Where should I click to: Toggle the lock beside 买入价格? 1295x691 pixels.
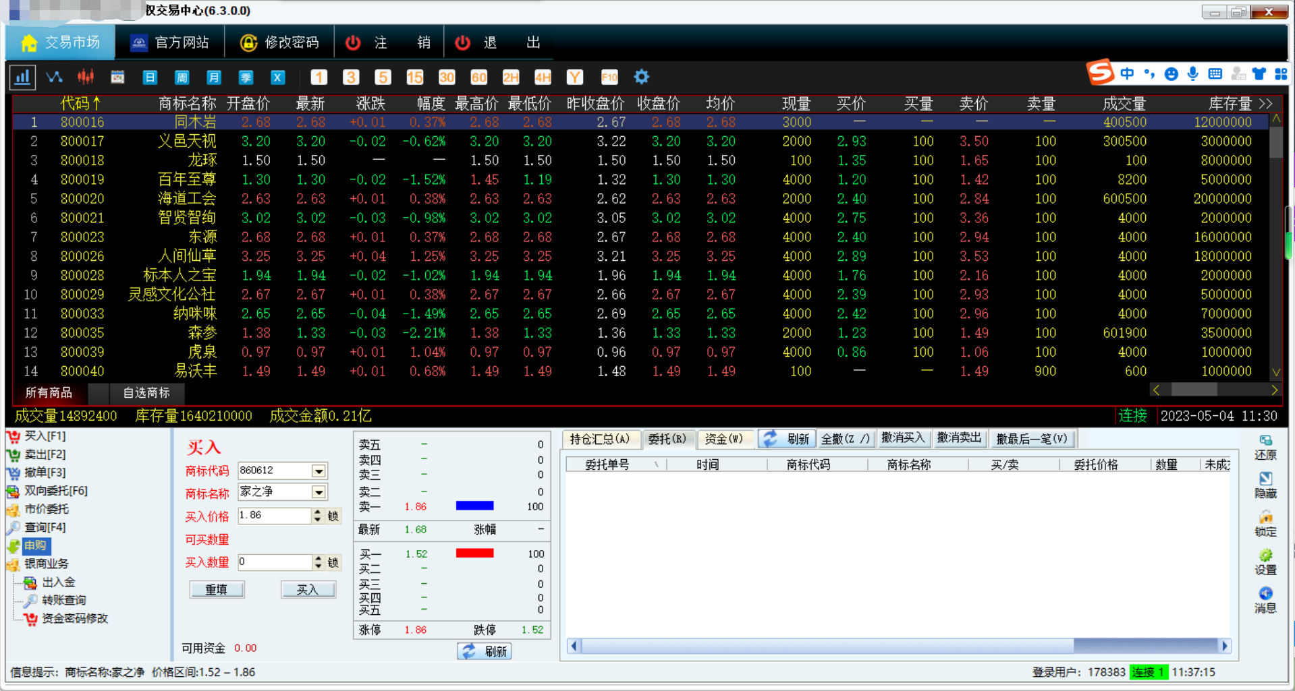coord(333,516)
